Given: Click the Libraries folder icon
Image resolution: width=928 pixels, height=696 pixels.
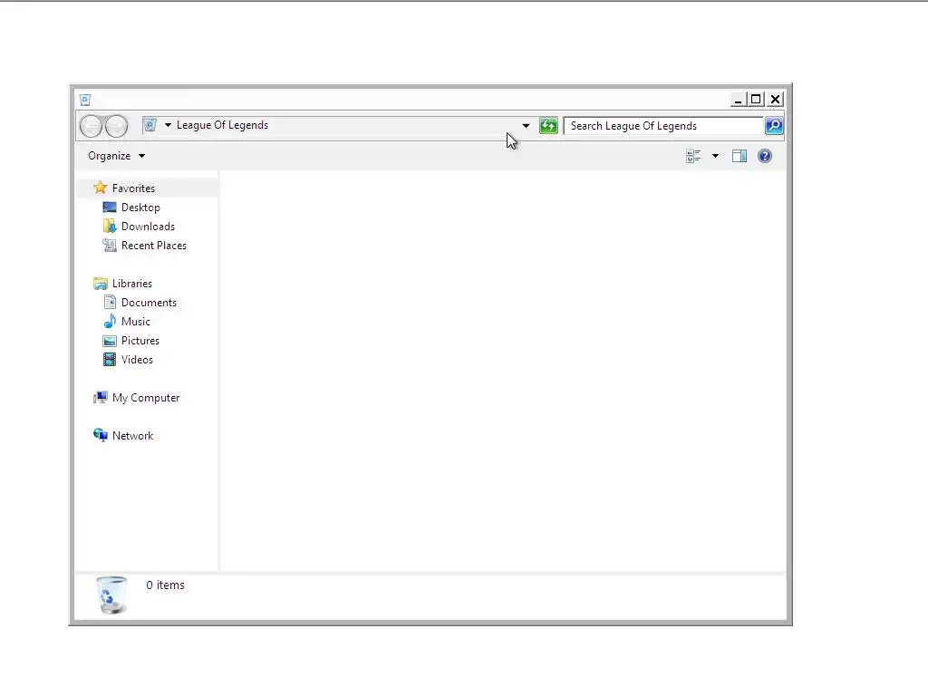Looking at the screenshot, I should (100, 284).
